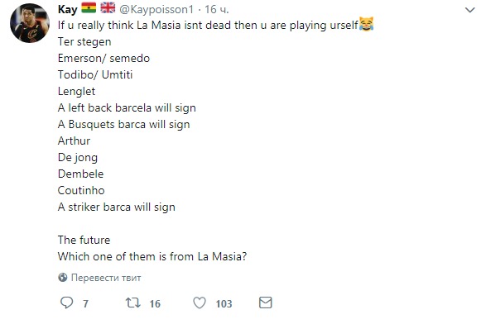Viewport: 486px width, 324px height.
Task: Click the Ghana flag emoji next to Kay
Action: coord(89,8)
